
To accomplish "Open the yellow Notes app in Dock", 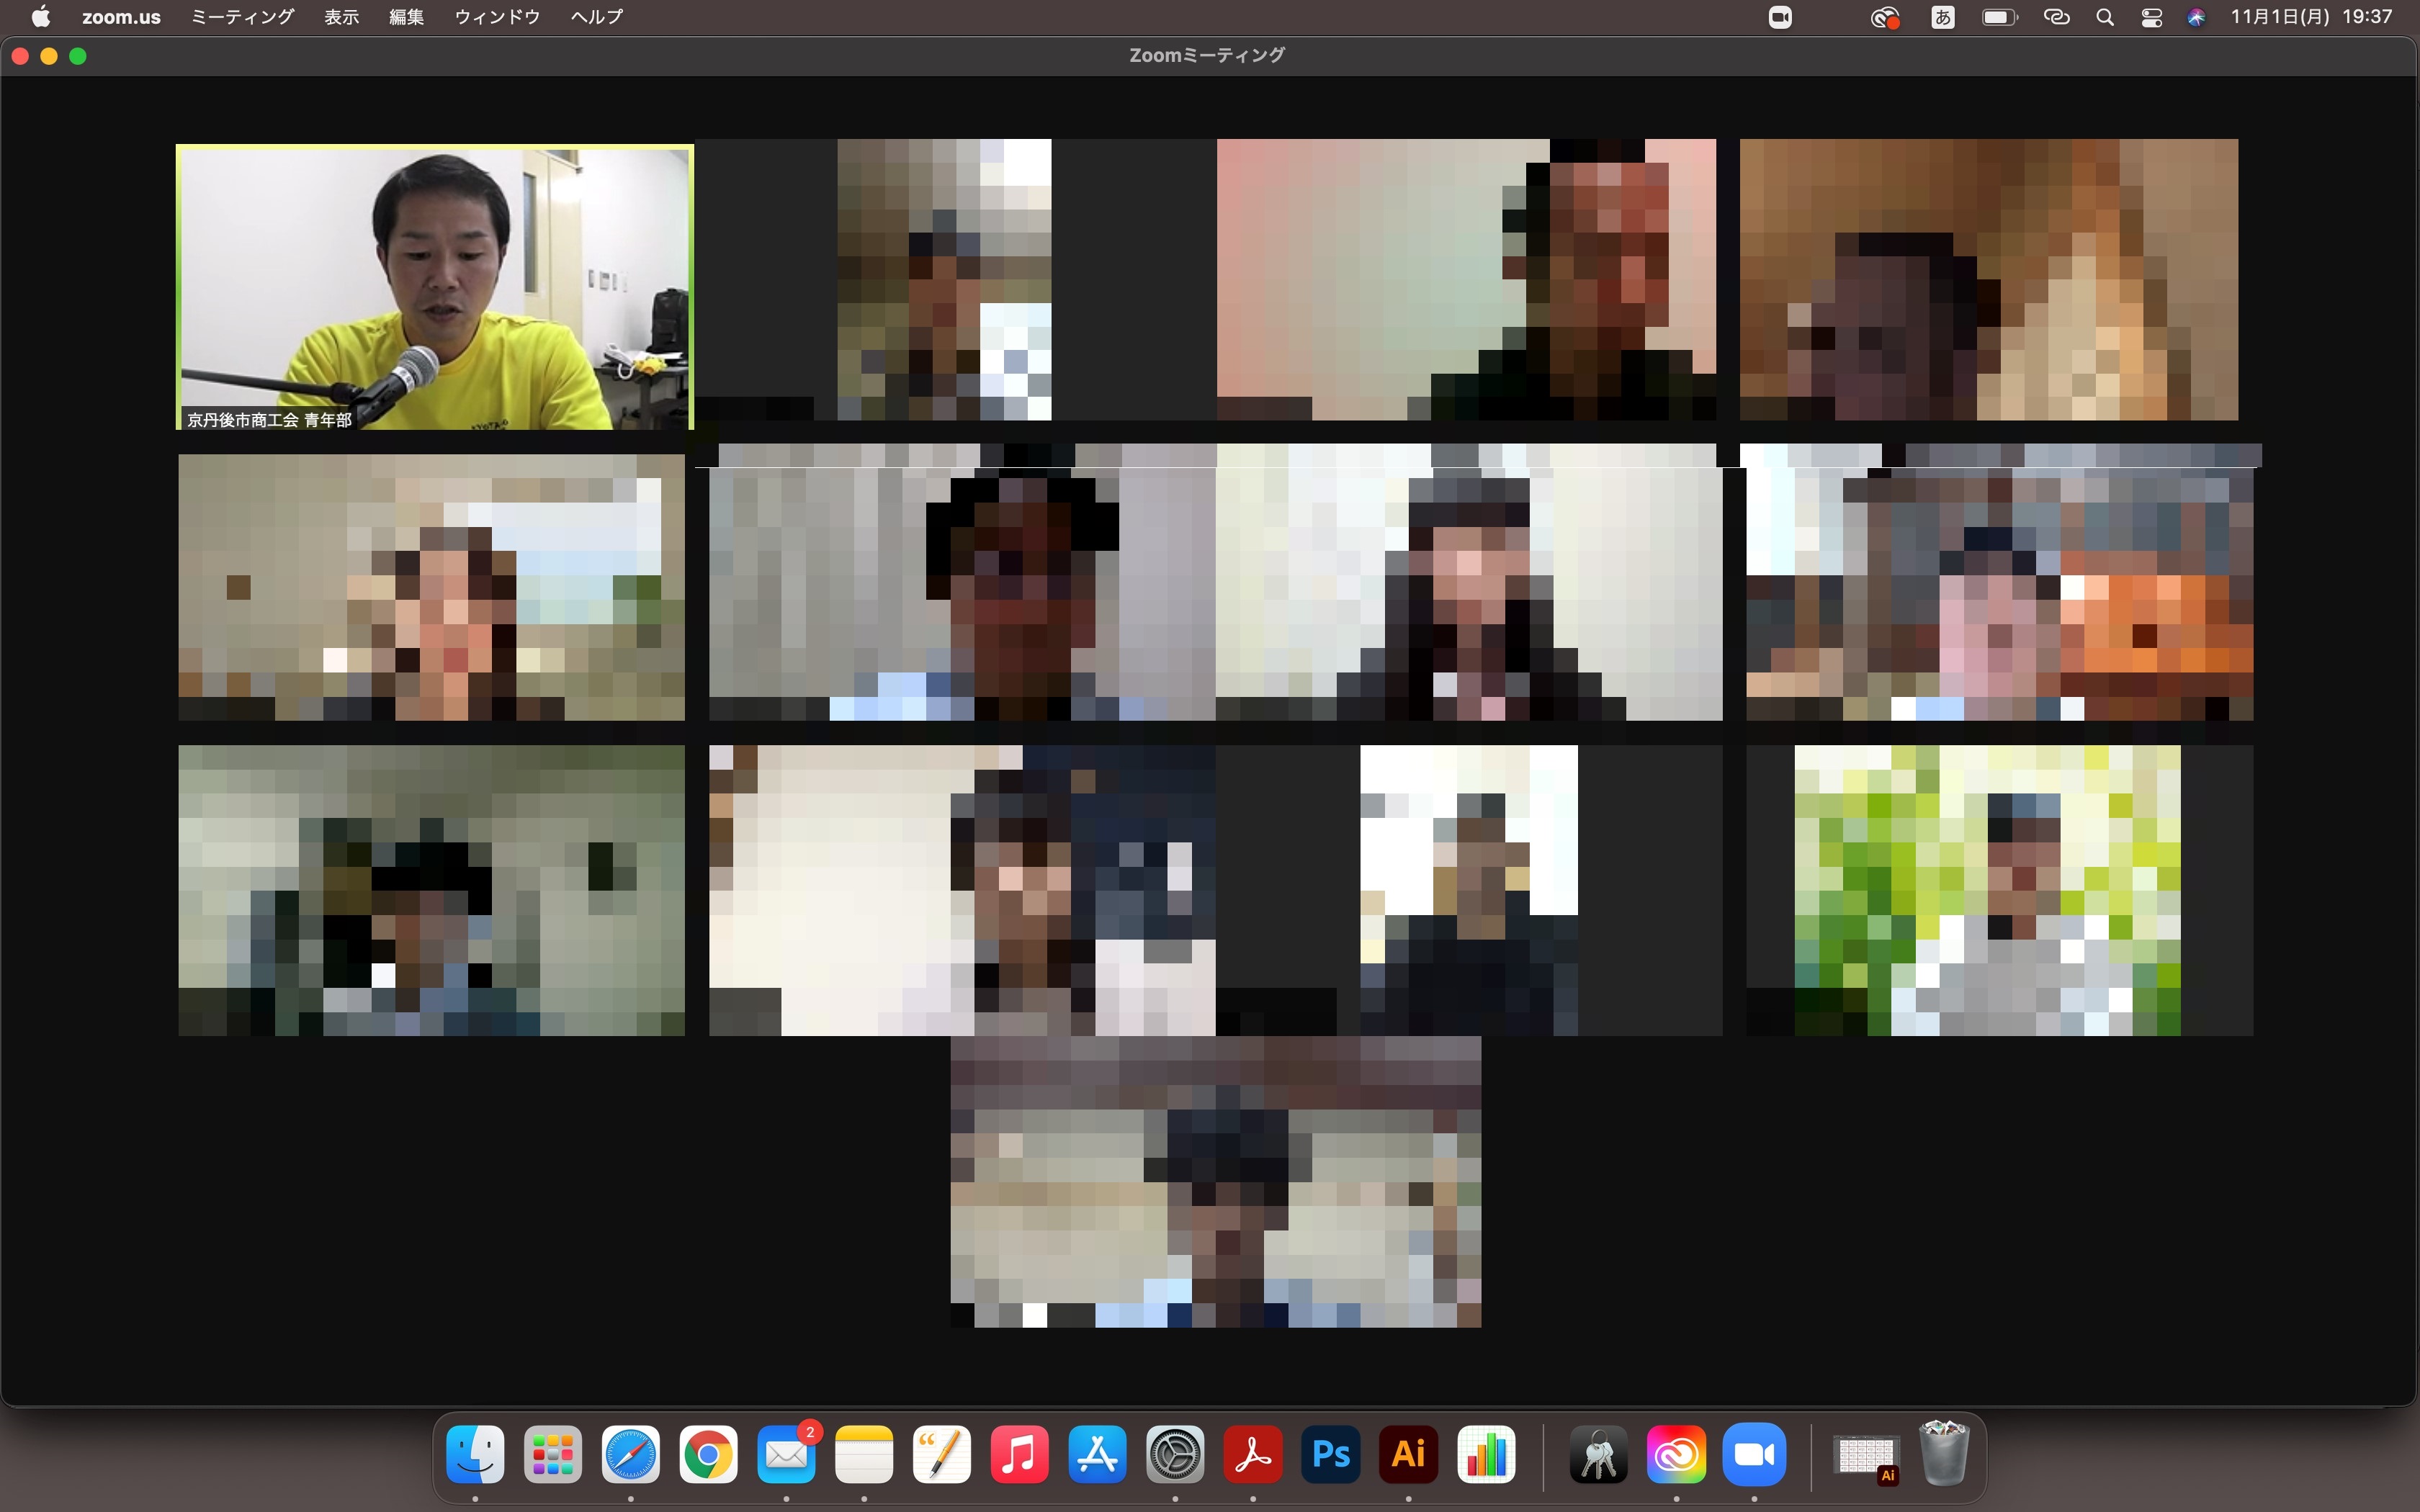I will point(864,1454).
